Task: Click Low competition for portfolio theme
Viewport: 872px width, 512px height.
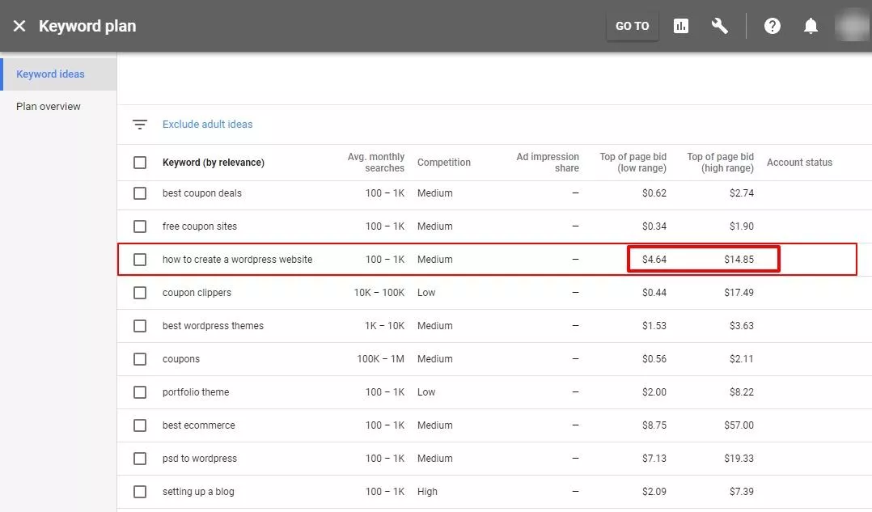Action: coord(426,392)
